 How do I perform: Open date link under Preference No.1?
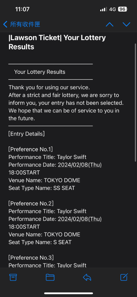[x=80, y=165]
